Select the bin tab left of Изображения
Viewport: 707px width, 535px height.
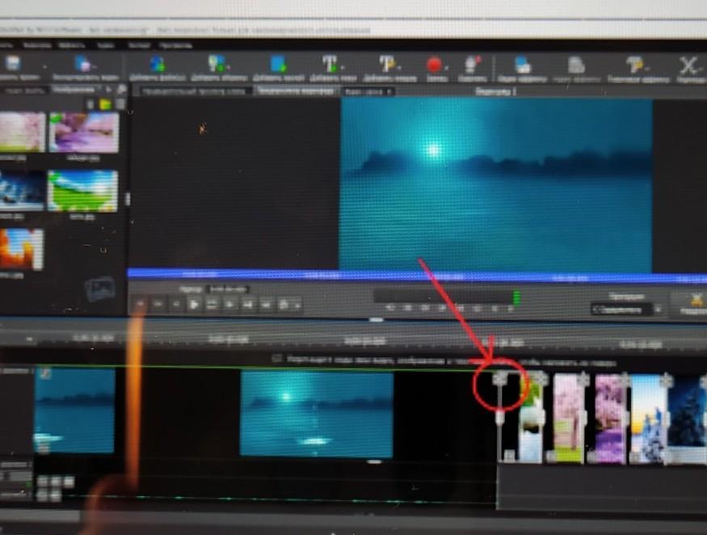pyautogui.click(x=25, y=91)
